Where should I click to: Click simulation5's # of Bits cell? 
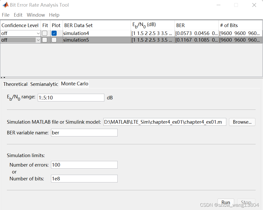[x=241, y=40]
